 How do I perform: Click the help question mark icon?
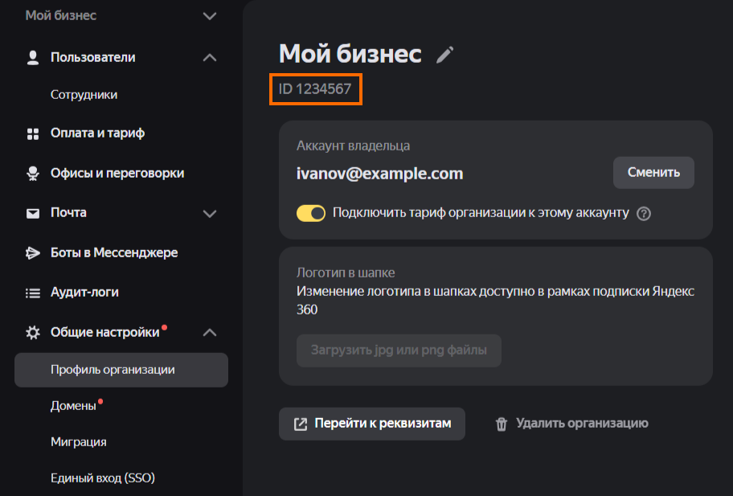tap(643, 214)
